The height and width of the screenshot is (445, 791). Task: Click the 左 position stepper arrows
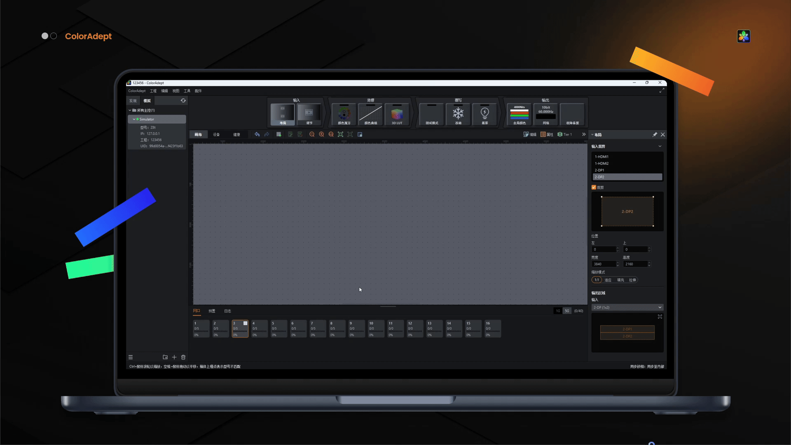(617, 249)
